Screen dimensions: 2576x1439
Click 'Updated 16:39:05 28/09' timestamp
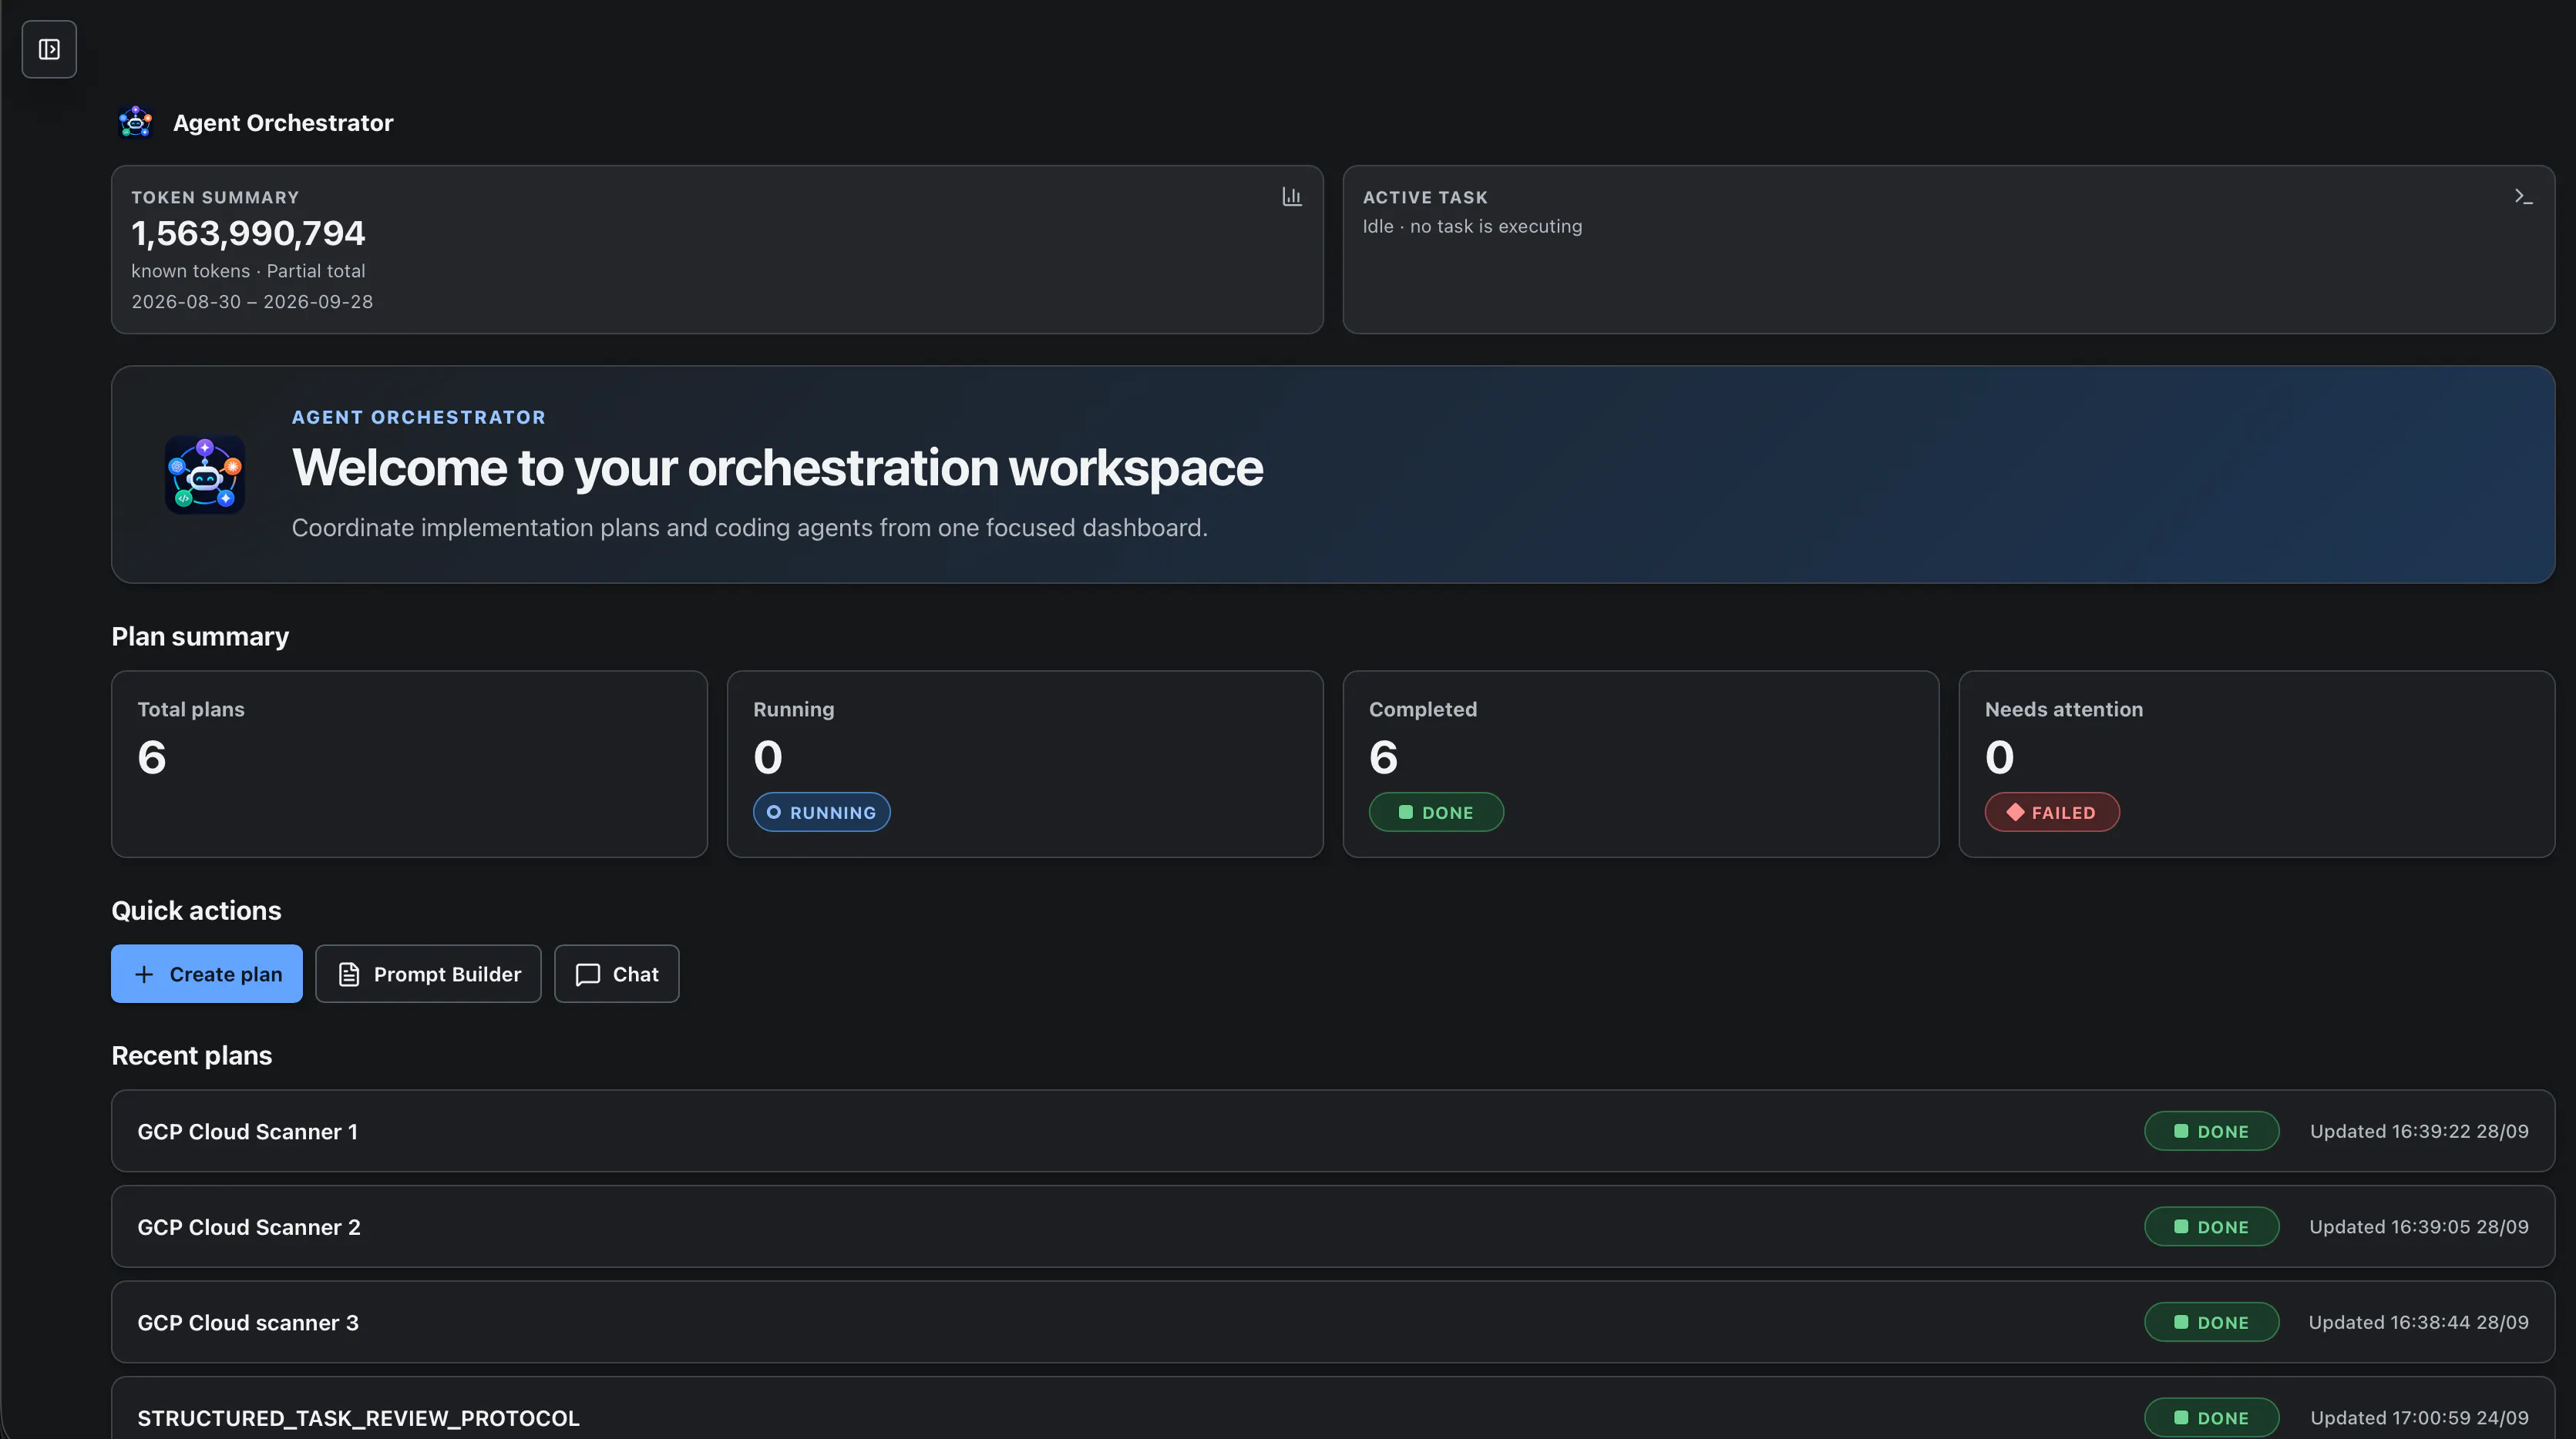(x=2419, y=1227)
